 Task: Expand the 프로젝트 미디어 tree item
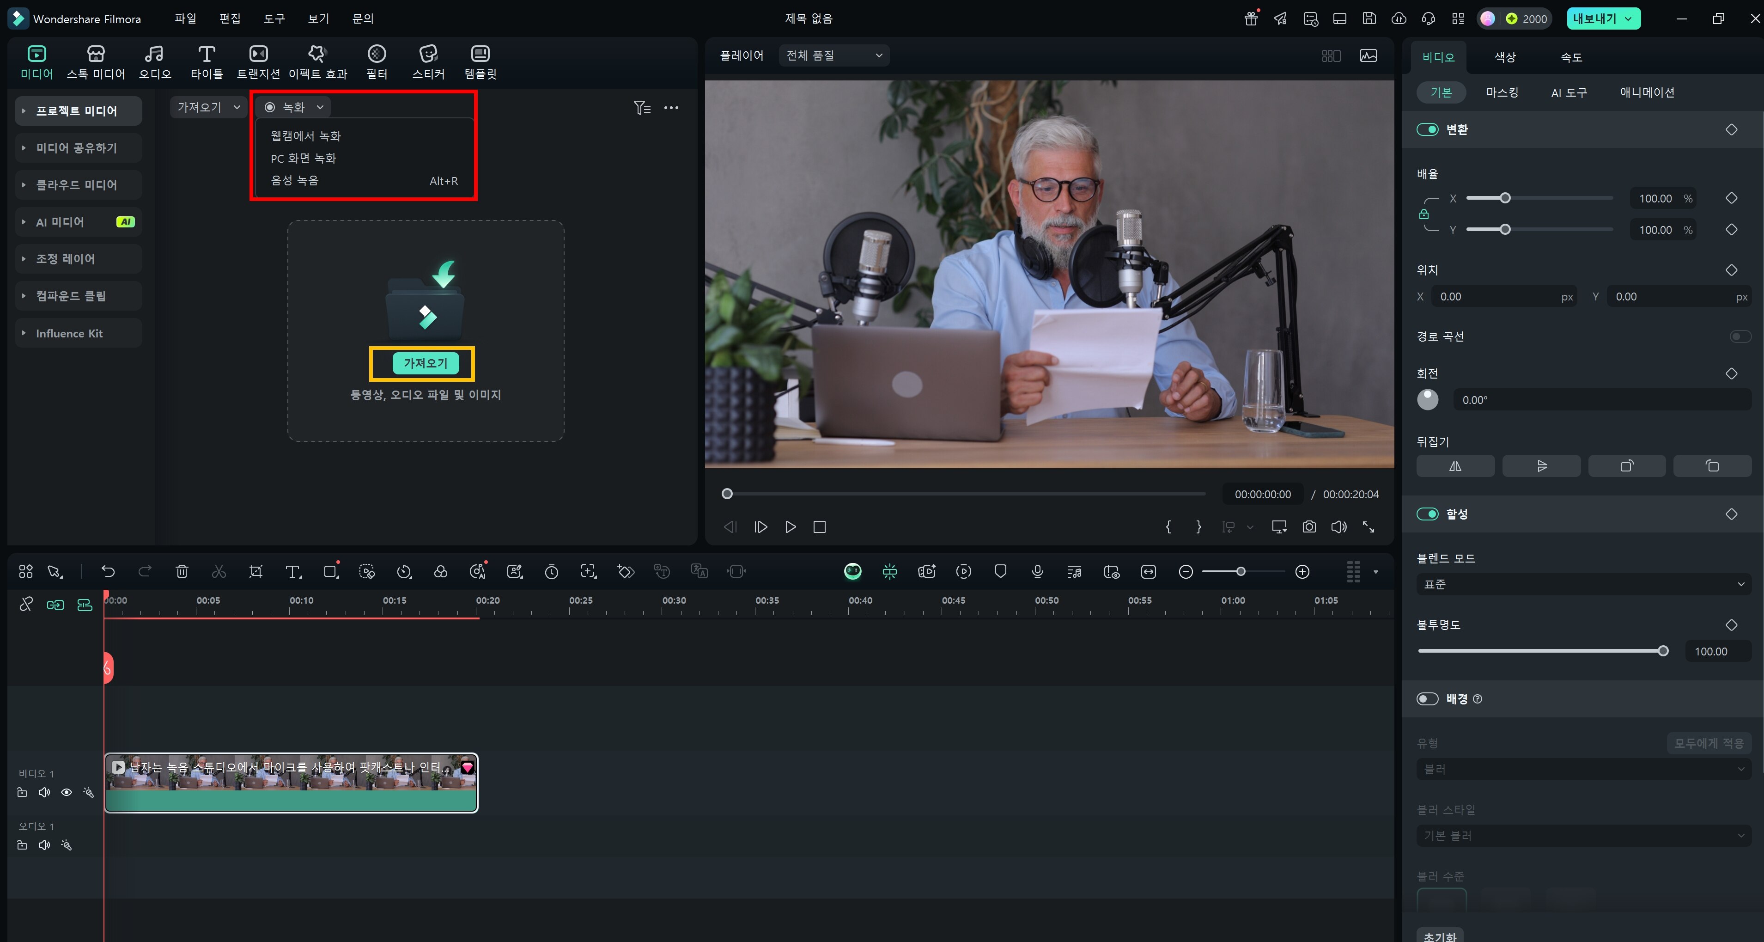pyautogui.click(x=23, y=111)
